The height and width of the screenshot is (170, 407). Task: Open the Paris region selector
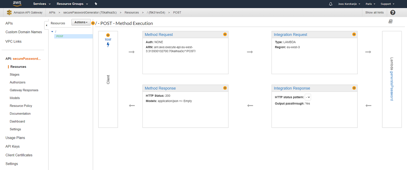pyautogui.click(x=370, y=4)
